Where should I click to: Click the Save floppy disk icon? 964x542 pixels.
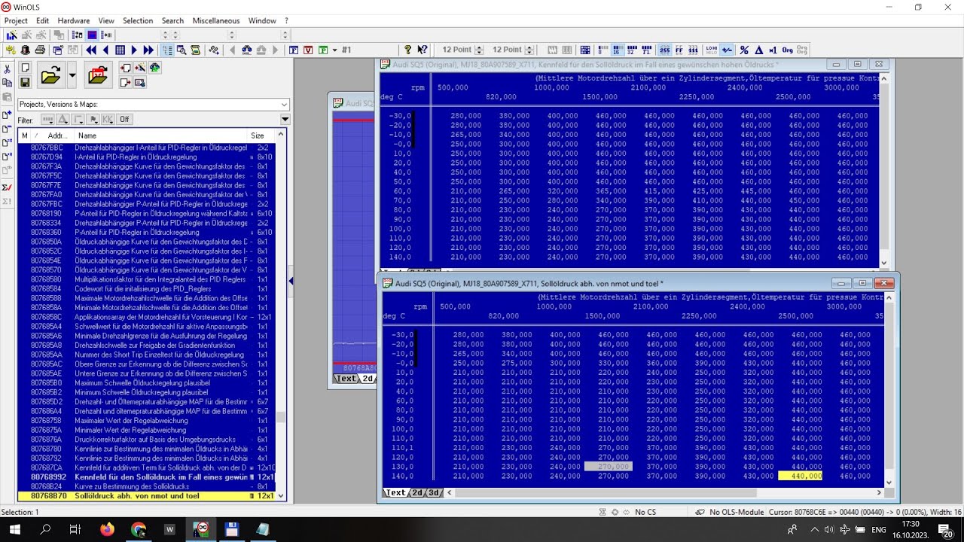coord(25,83)
